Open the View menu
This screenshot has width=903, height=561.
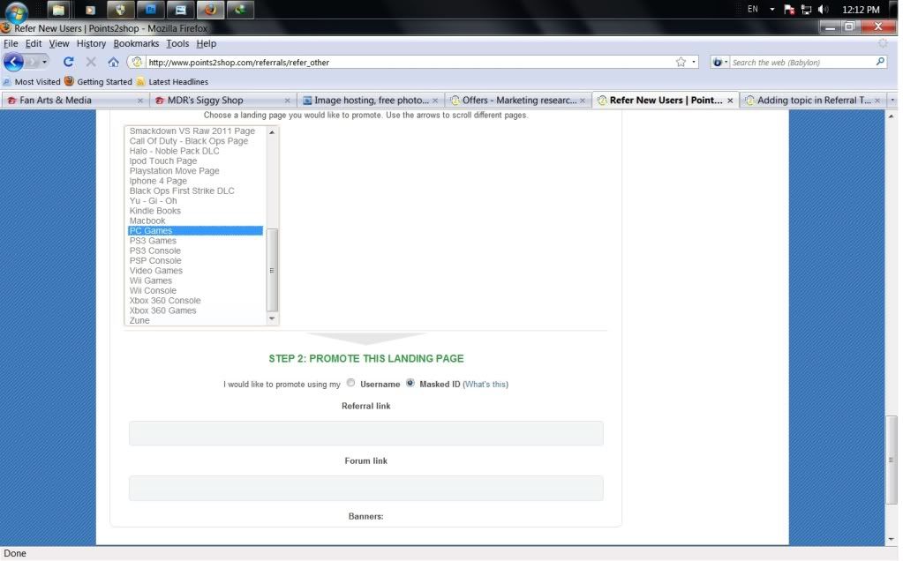tap(59, 44)
